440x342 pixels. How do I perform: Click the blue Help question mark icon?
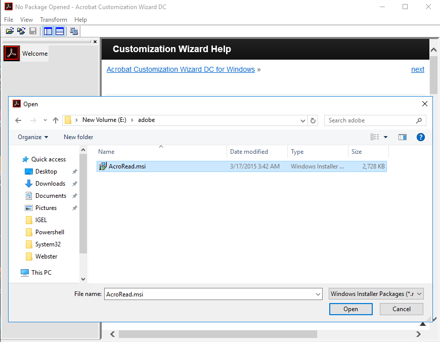(x=420, y=137)
